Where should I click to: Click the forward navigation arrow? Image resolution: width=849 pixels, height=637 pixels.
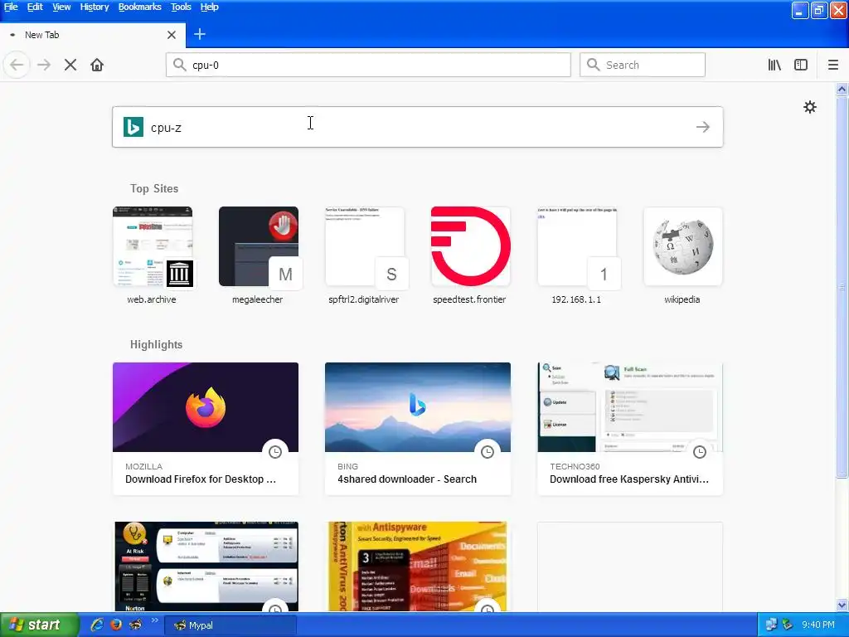(x=44, y=65)
